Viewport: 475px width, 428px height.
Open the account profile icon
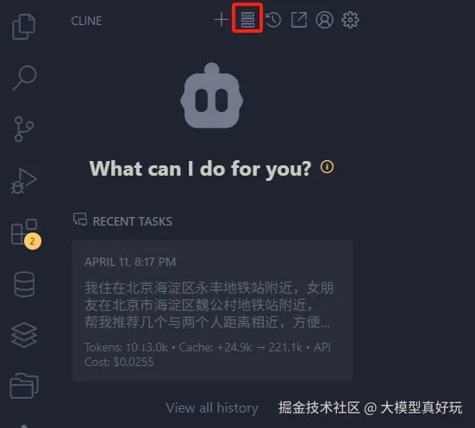pyautogui.click(x=324, y=20)
